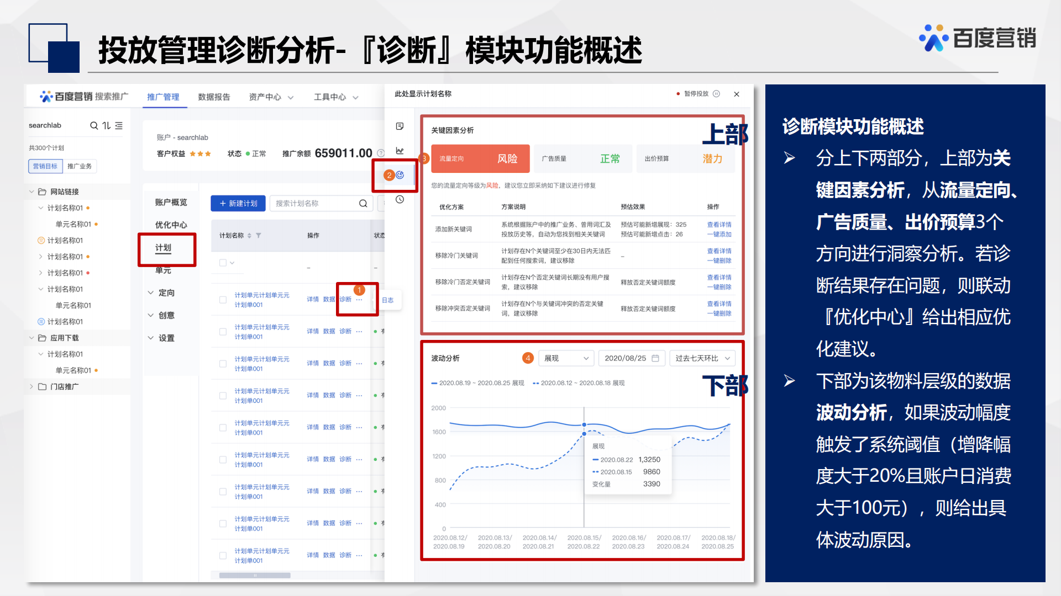The image size is (1061, 596).
Task: Open the 展现 metric dropdown in 波动分析
Action: click(x=566, y=358)
